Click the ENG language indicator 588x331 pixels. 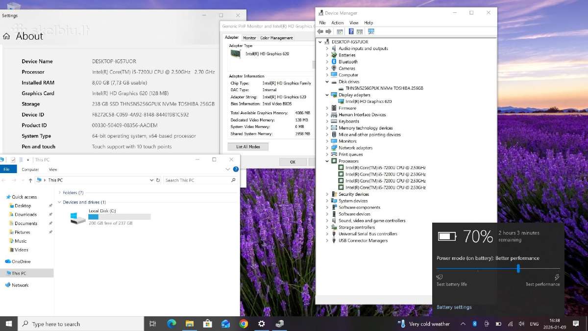point(535,324)
